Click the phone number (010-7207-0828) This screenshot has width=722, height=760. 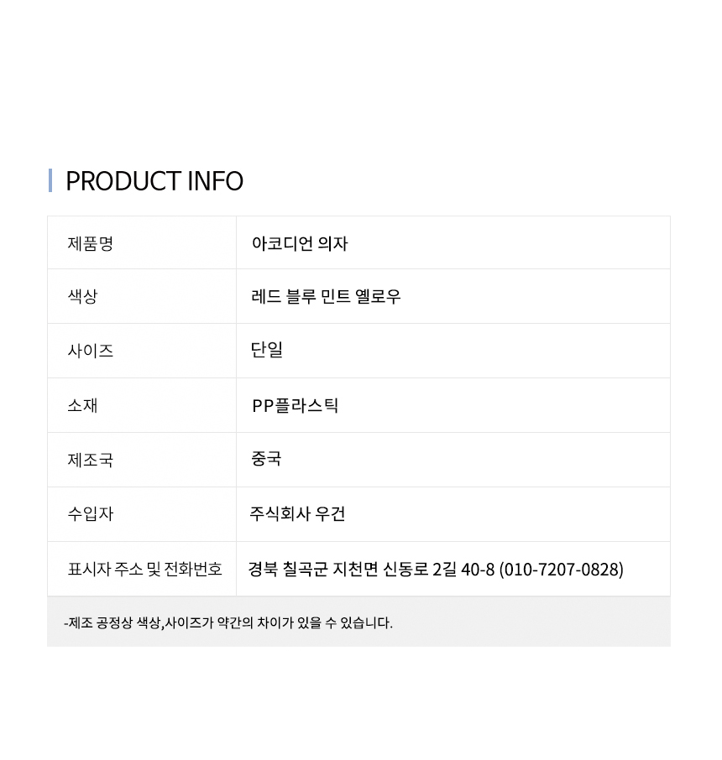[x=562, y=570]
